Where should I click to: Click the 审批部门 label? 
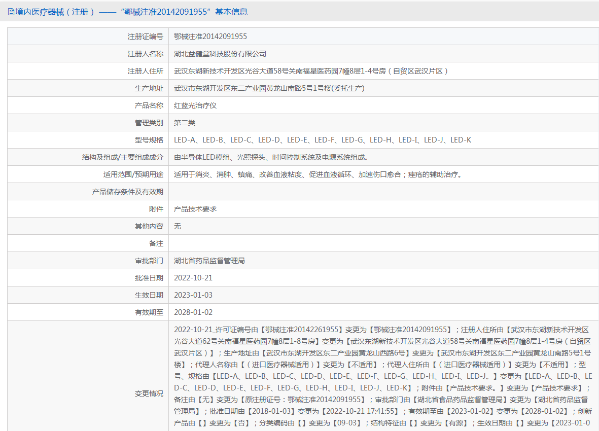[x=149, y=261]
